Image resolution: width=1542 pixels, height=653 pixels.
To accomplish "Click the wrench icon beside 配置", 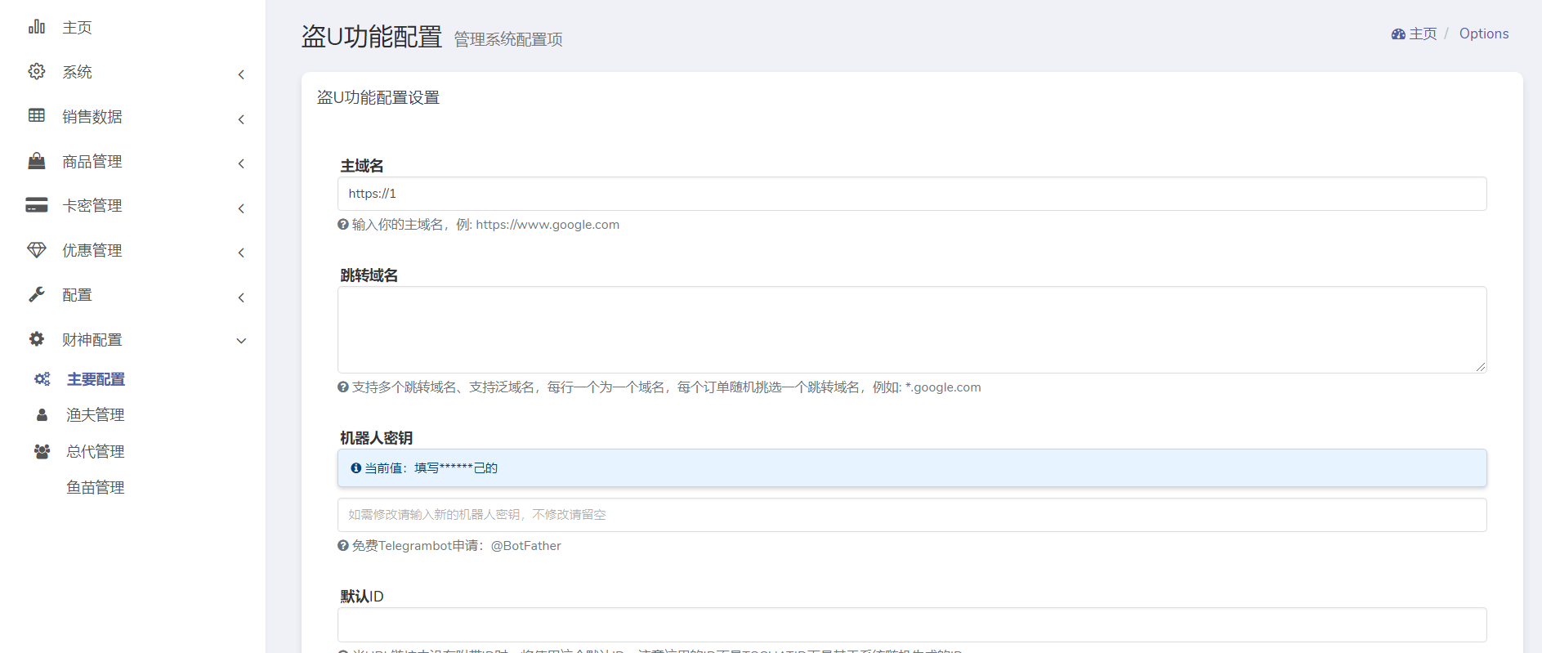I will [37, 294].
